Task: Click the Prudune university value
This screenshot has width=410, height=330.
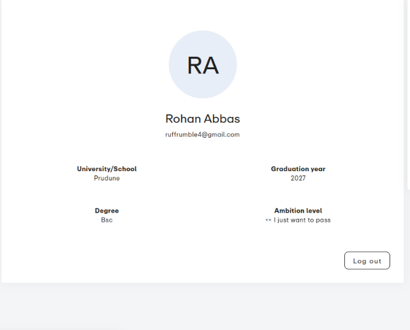Action: click(x=107, y=178)
